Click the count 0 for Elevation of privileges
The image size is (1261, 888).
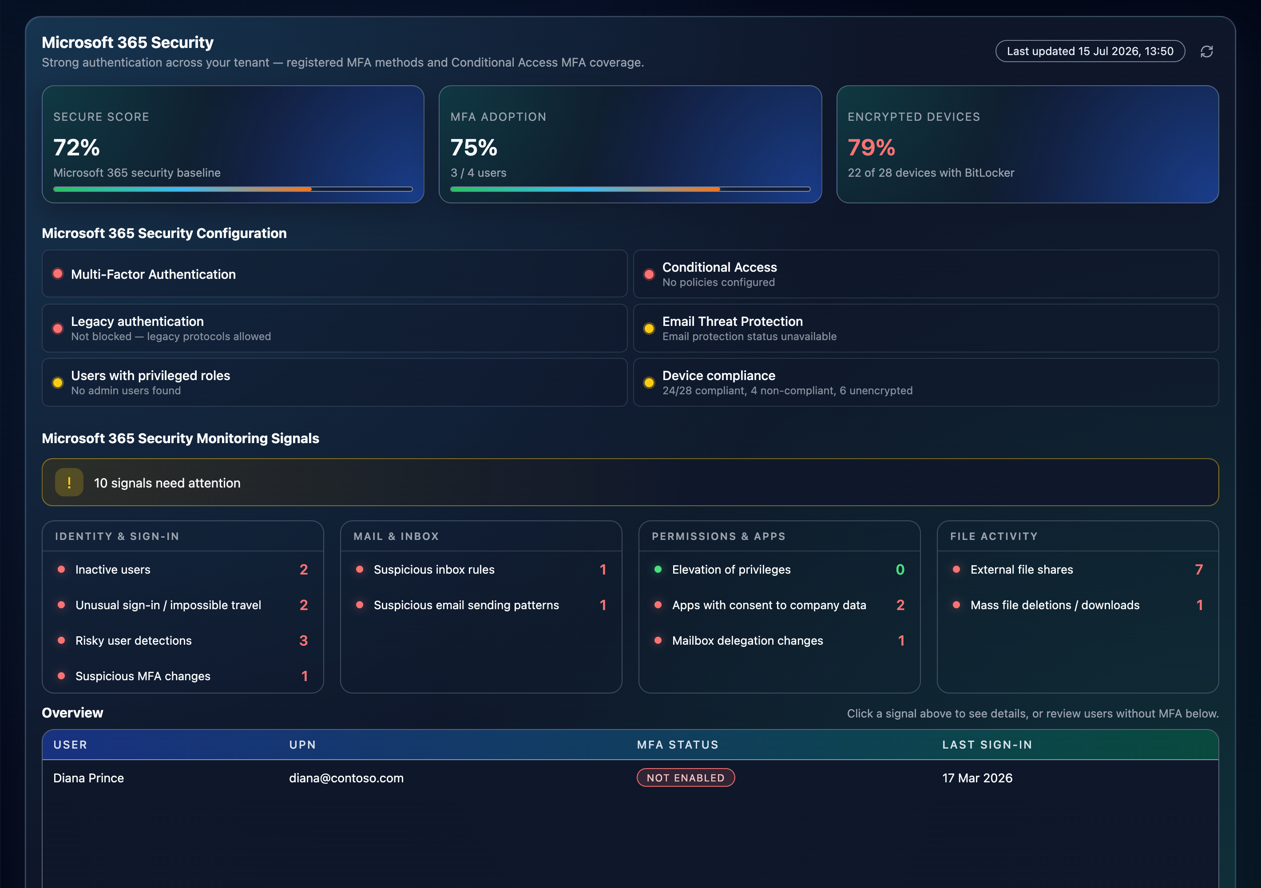point(900,570)
